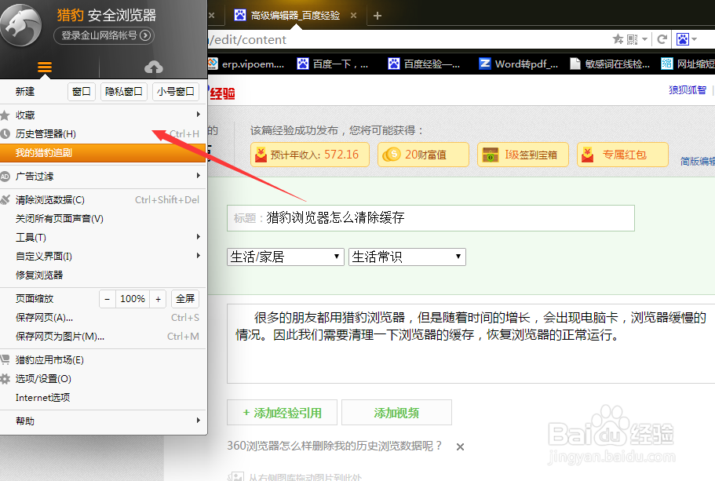
Task: Increase page zoom with plus button
Action: (x=158, y=299)
